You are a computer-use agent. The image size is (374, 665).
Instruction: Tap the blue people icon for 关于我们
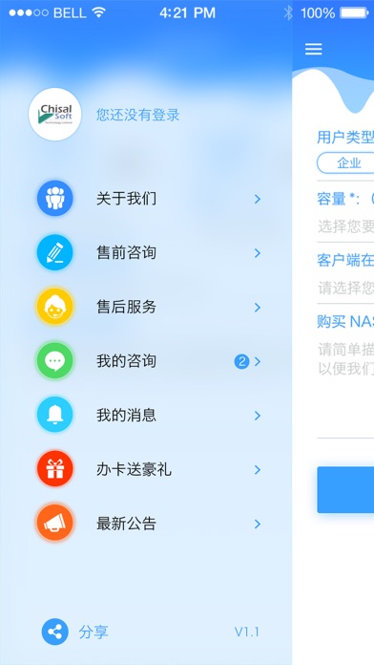pos(55,198)
